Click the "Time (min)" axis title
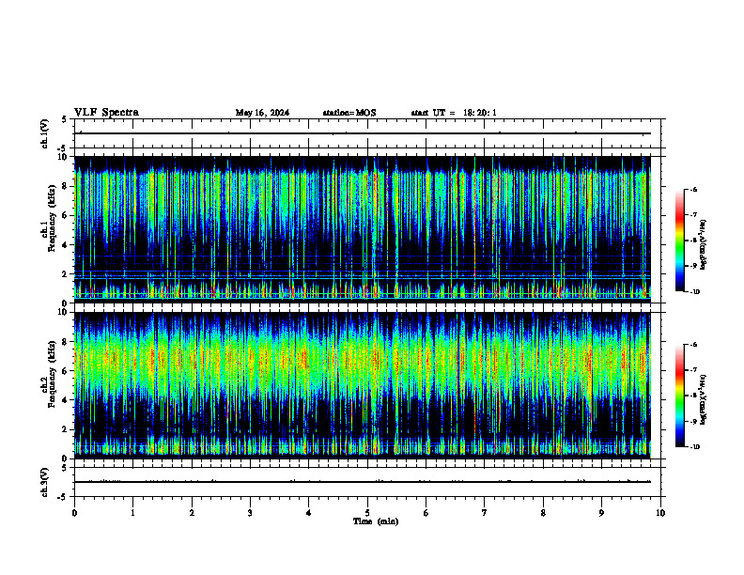The height and width of the screenshot is (575, 744). click(376, 521)
